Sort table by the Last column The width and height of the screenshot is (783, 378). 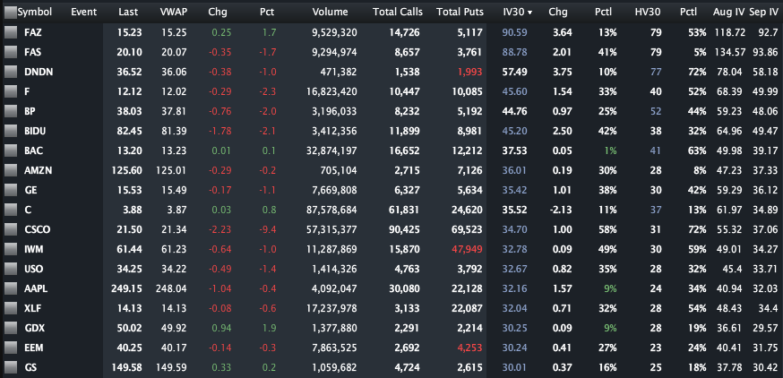click(x=128, y=13)
